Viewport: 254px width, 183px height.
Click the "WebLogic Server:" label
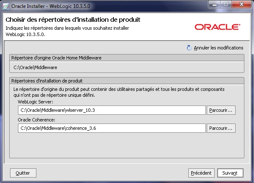[x=36, y=102]
